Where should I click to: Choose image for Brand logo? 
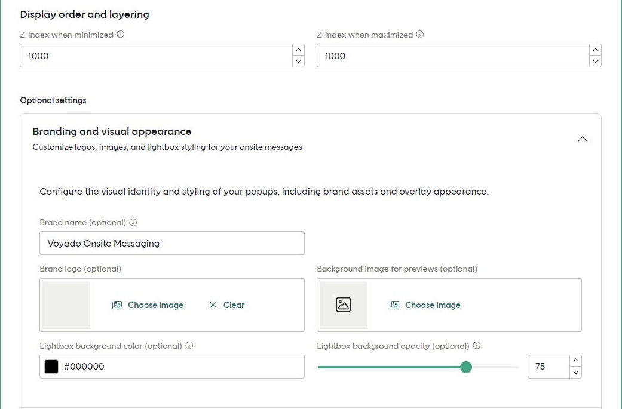[x=148, y=305]
